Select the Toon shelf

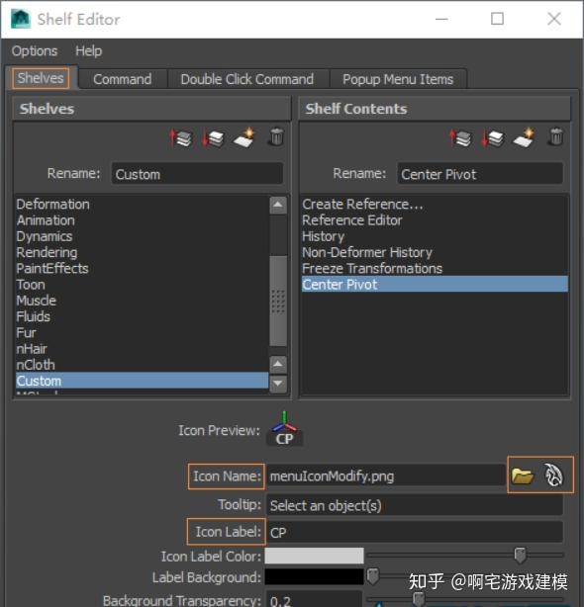(142, 285)
